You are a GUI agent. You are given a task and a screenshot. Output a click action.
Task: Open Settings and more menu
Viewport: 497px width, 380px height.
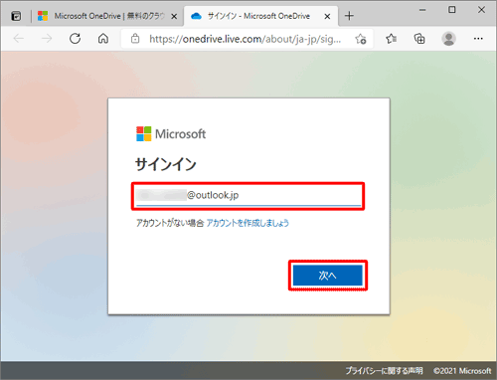[x=478, y=39]
